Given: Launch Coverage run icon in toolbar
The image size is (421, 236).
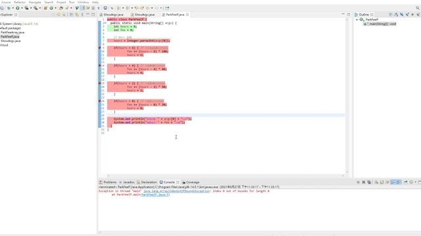Looking at the screenshot, I should tap(26, 8).
